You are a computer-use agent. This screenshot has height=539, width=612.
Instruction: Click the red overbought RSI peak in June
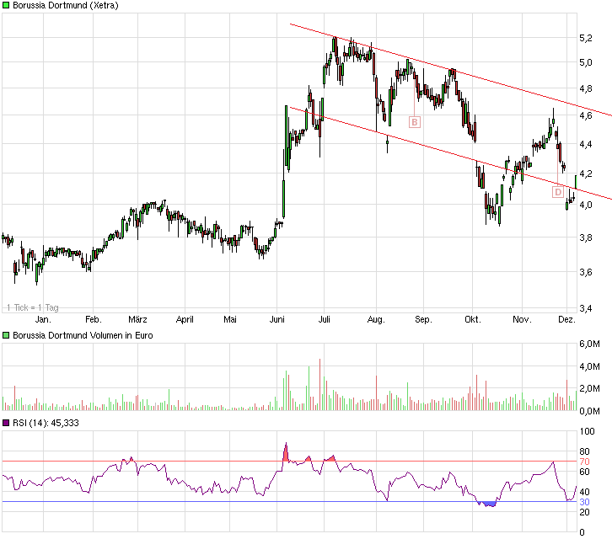coord(286,452)
